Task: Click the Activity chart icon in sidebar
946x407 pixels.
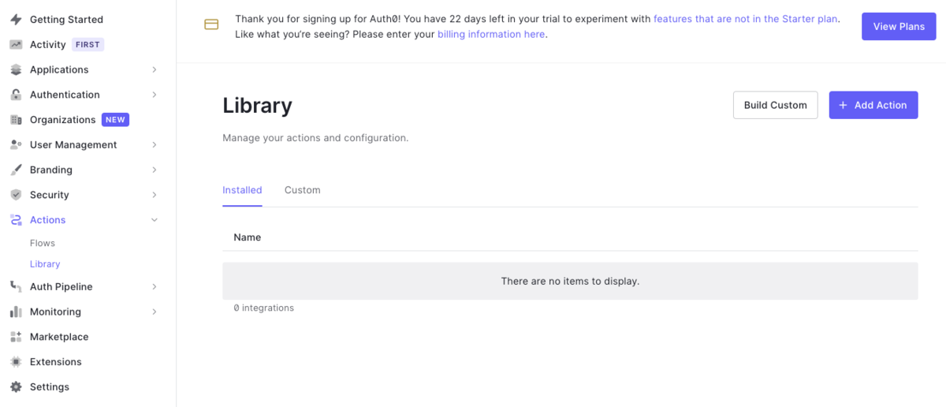Action: [16, 44]
